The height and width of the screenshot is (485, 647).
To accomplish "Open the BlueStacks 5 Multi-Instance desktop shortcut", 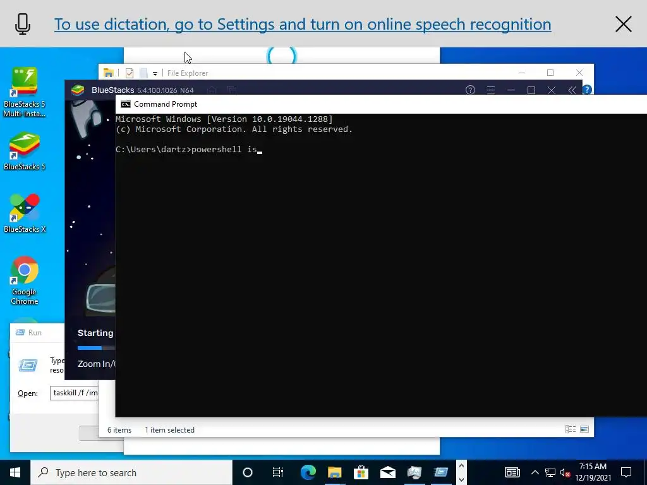I will coord(25,92).
